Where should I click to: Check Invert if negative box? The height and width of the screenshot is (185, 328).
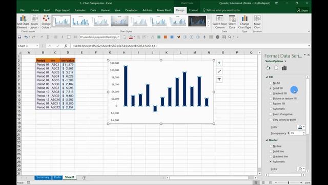[x=271, y=114]
